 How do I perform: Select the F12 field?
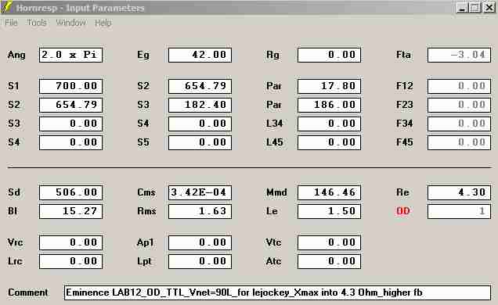[460, 86]
